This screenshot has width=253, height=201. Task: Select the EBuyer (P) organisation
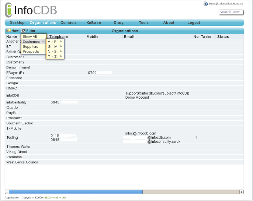pos(124,73)
